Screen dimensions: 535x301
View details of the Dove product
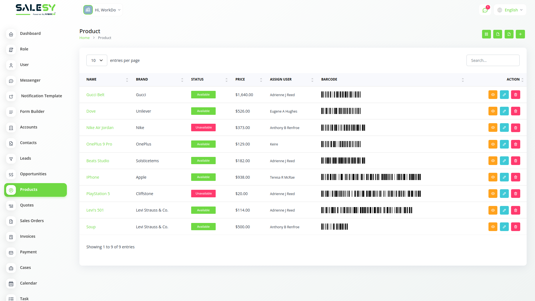[x=493, y=111]
